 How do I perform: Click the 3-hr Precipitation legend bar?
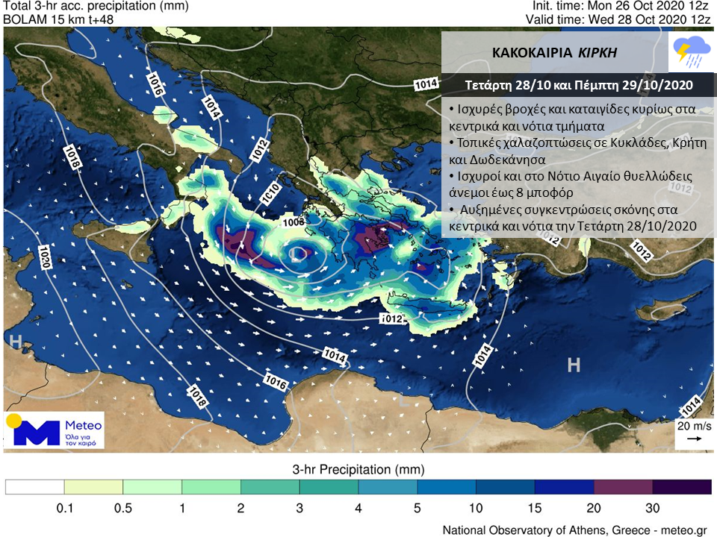(x=358, y=487)
